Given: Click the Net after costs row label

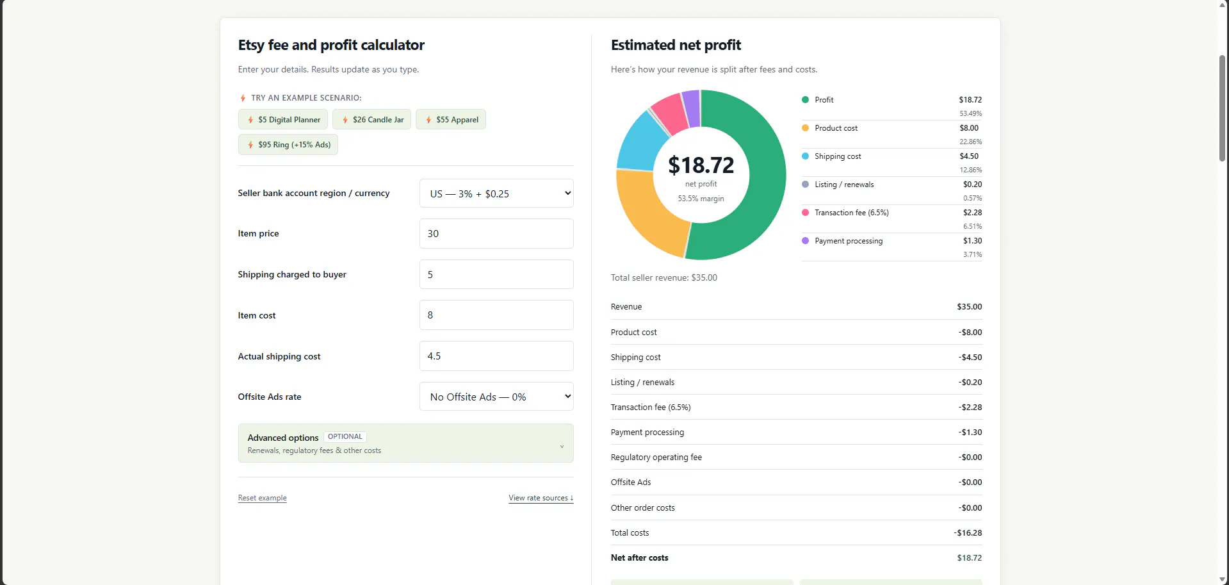Looking at the screenshot, I should point(639,558).
